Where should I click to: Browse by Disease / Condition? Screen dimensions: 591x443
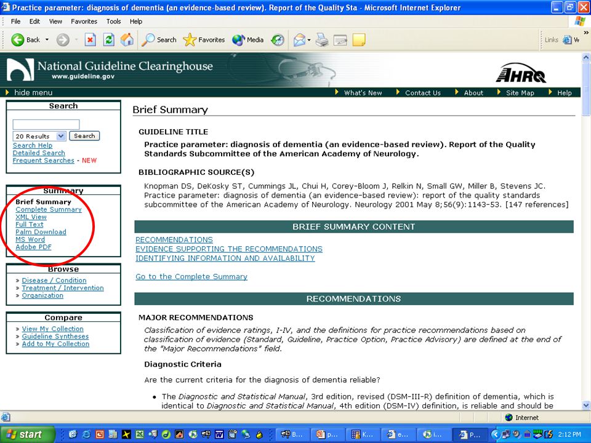click(54, 281)
